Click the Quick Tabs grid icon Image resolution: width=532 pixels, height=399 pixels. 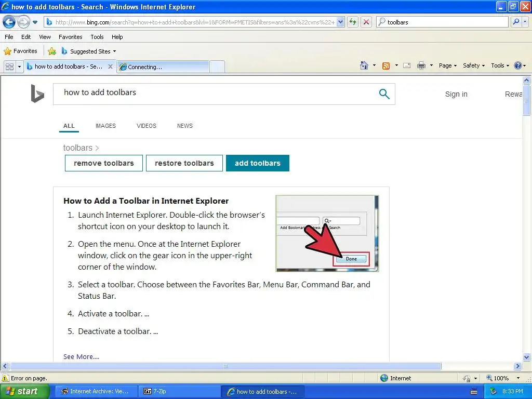(x=9, y=66)
